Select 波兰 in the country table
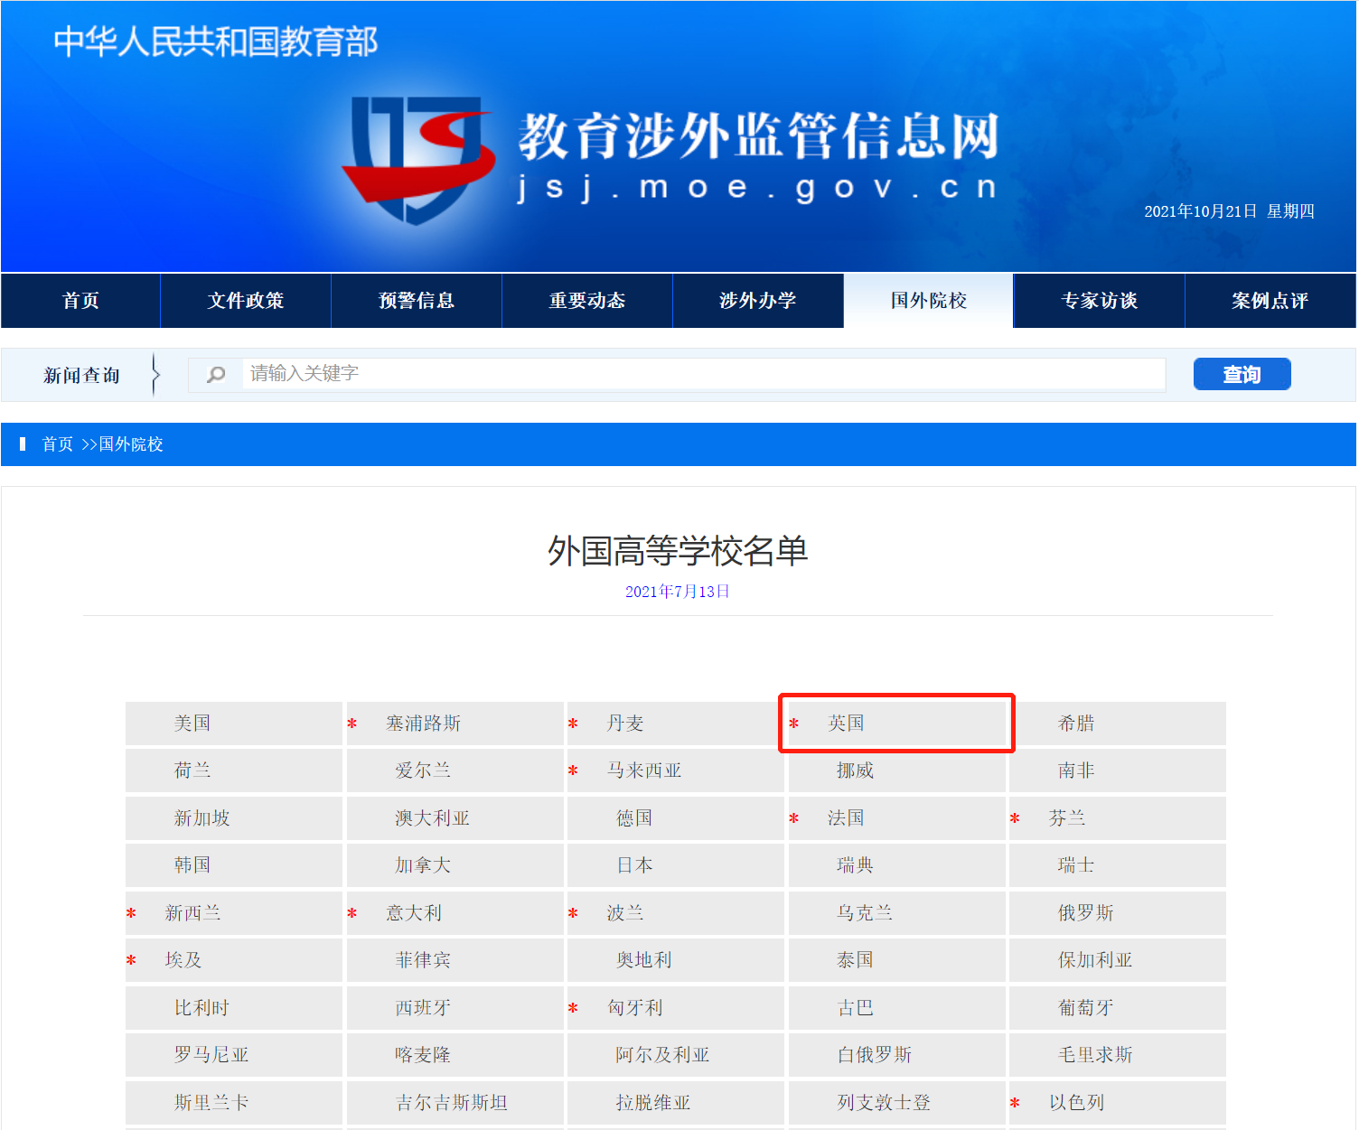Viewport: 1359px width, 1130px height. 625,913
